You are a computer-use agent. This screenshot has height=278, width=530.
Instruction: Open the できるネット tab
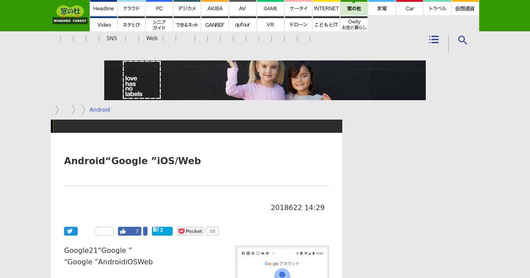pyautogui.click(x=187, y=24)
